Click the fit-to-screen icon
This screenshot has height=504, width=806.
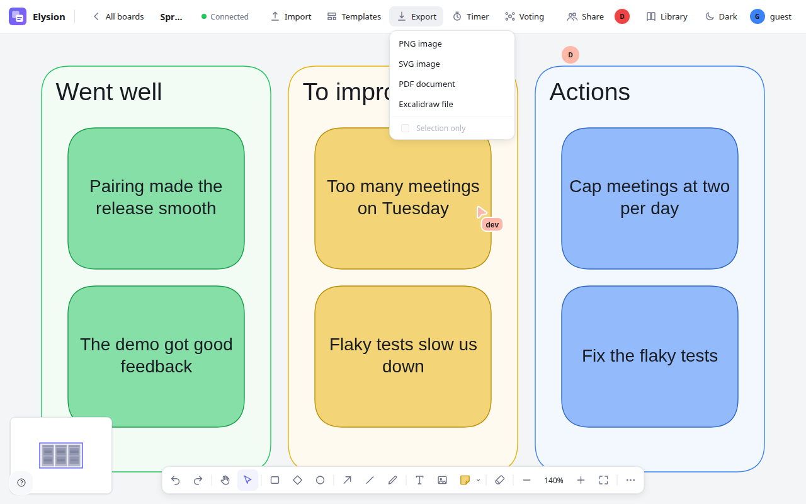(603, 480)
